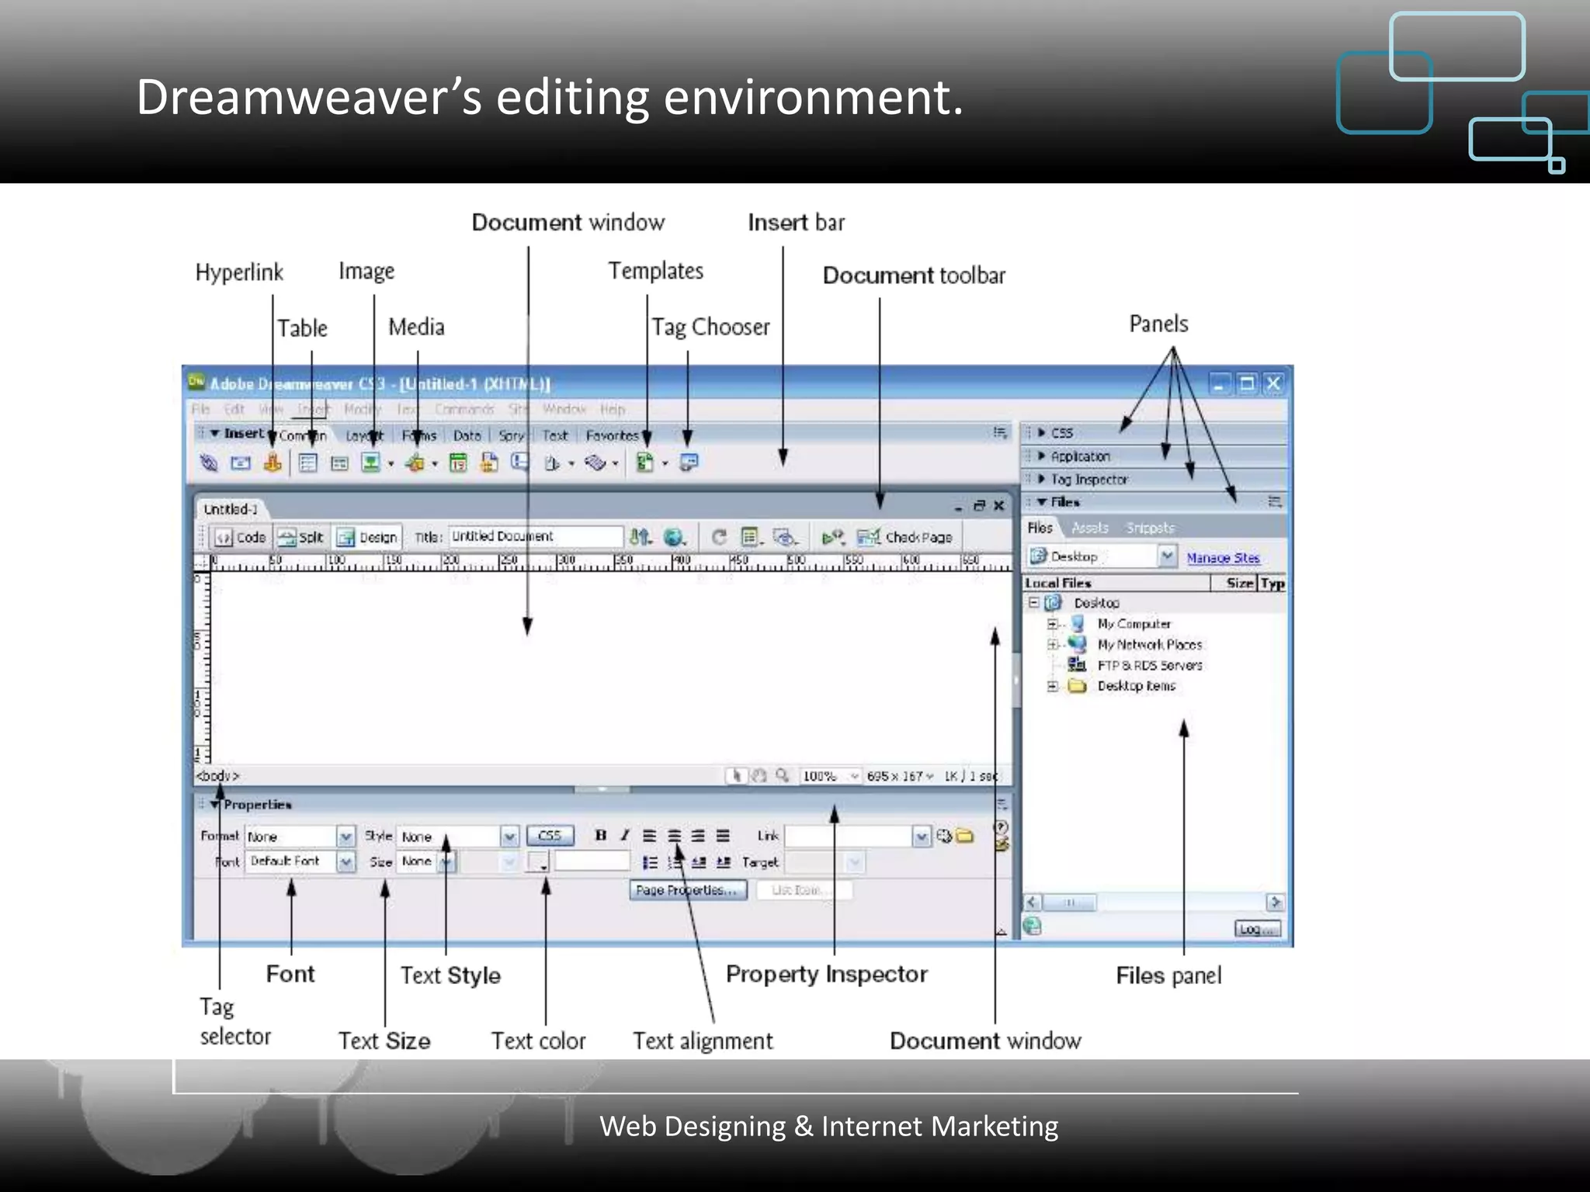Click the Point to File icon beside Link
Viewport: 1590px width, 1192px height.
944,836
